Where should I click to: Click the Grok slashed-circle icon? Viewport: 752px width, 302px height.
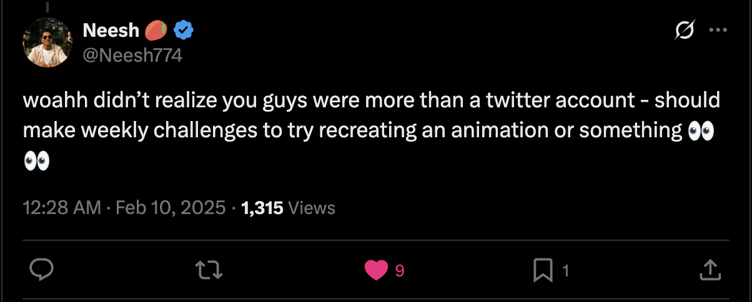click(x=684, y=29)
